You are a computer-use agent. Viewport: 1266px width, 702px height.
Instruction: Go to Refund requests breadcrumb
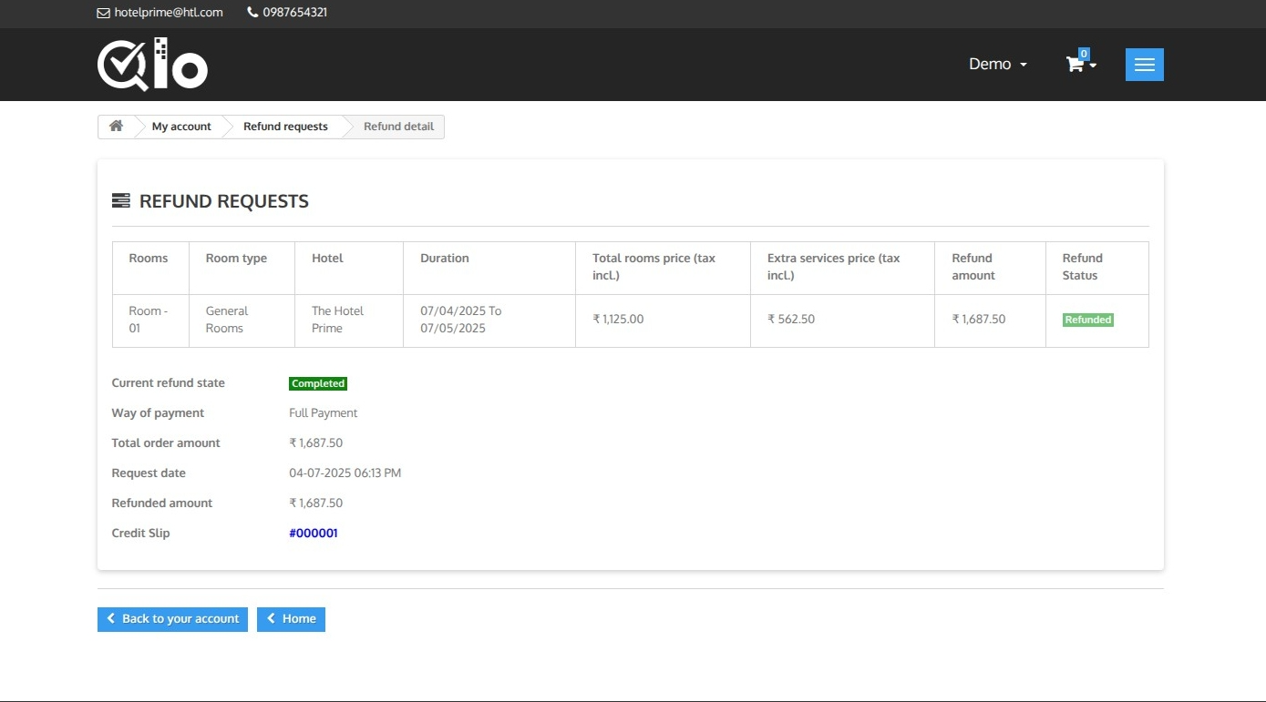(x=285, y=127)
